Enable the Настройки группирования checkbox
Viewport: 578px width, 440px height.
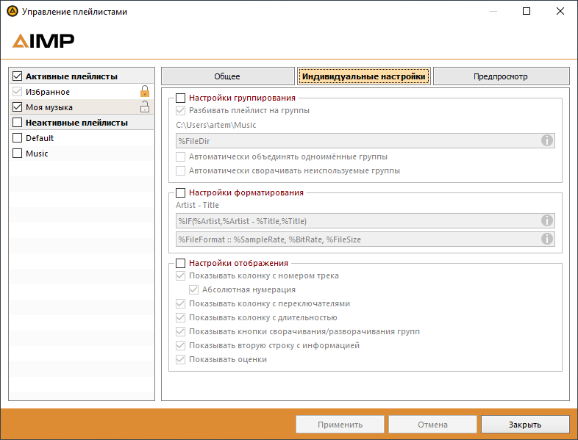pos(181,98)
